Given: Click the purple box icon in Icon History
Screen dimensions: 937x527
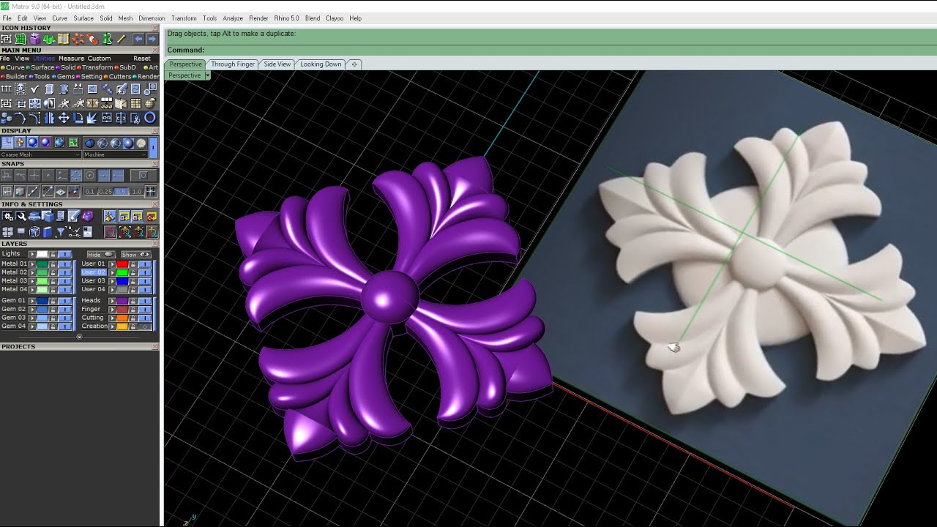Looking at the screenshot, I should pyautogui.click(x=35, y=39).
